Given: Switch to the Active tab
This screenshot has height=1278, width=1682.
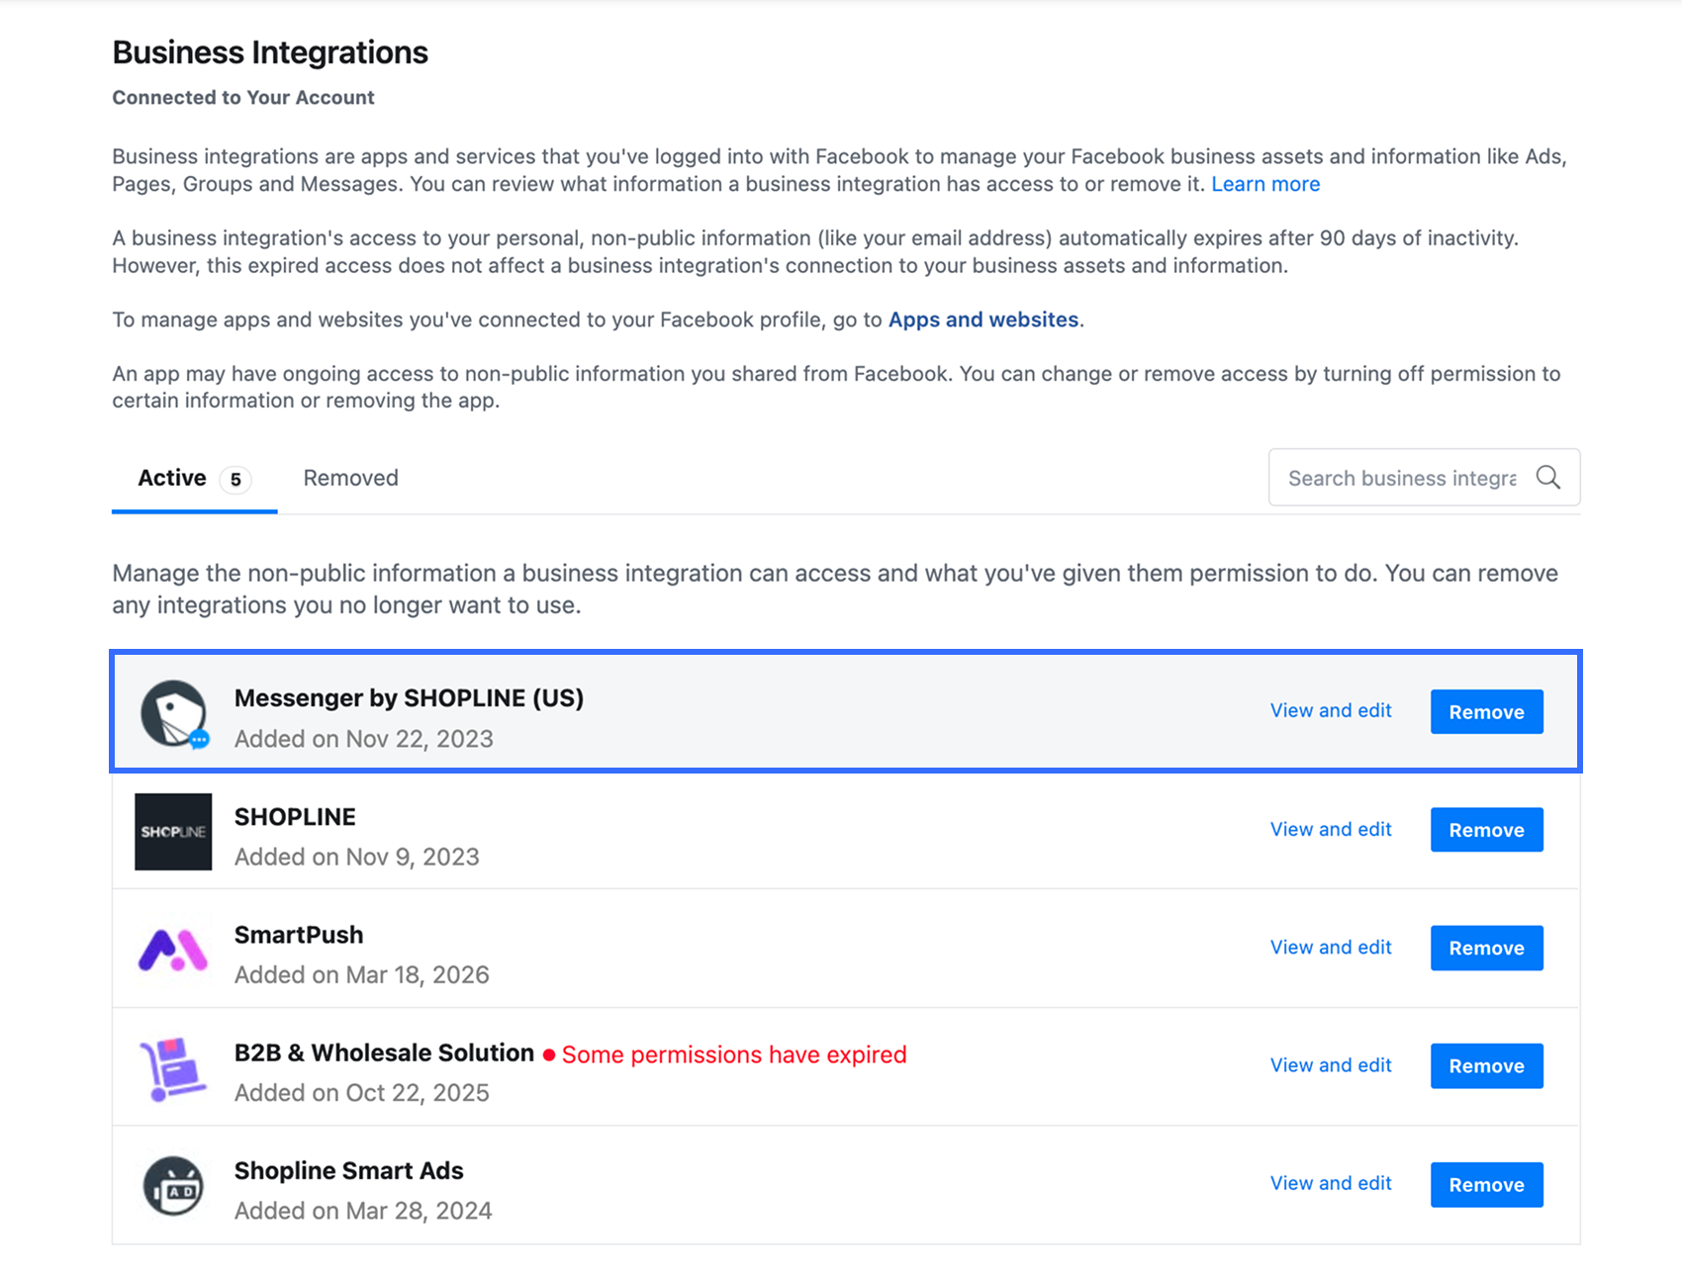Looking at the screenshot, I should [x=194, y=479].
